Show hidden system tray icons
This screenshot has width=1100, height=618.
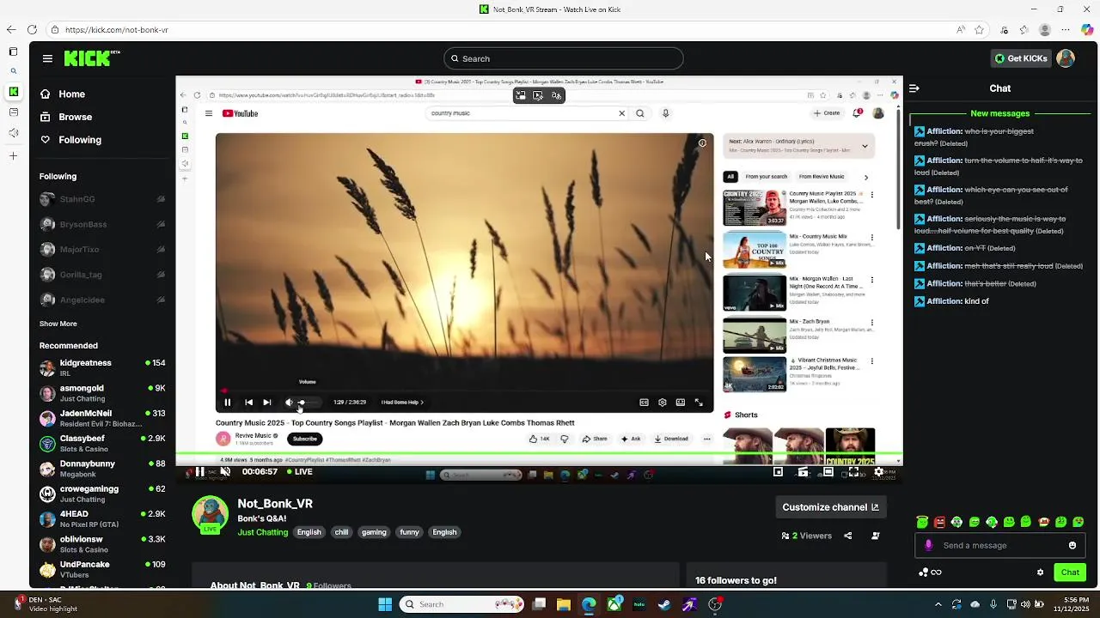click(938, 604)
